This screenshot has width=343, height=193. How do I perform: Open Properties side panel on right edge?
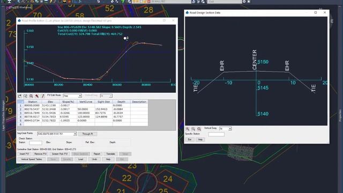(340, 116)
